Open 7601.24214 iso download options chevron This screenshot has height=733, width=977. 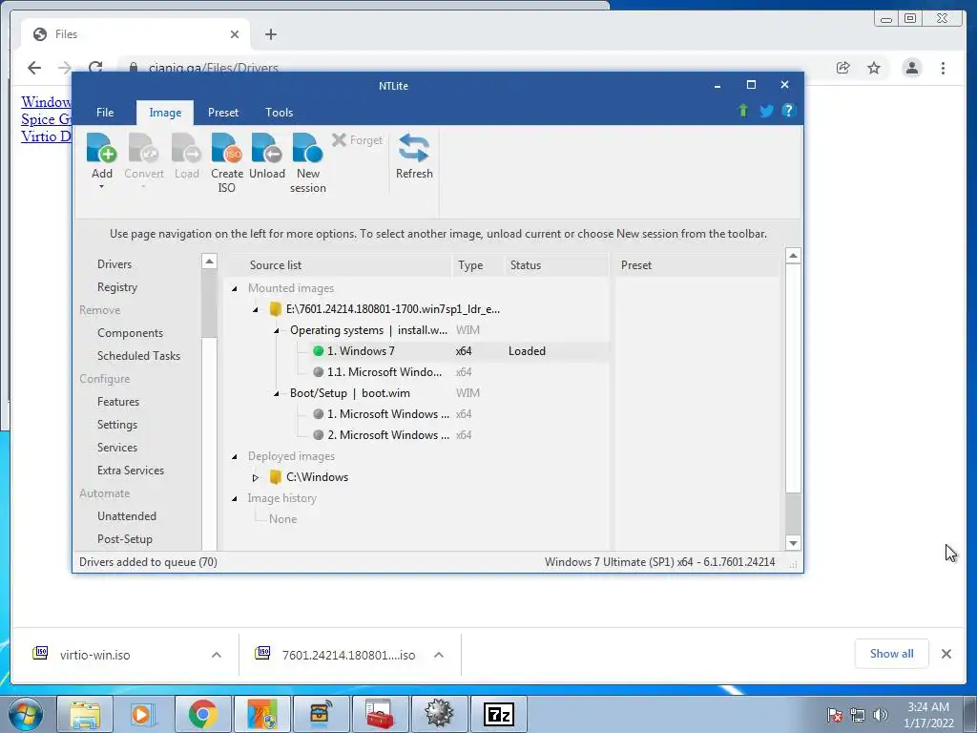tap(439, 655)
